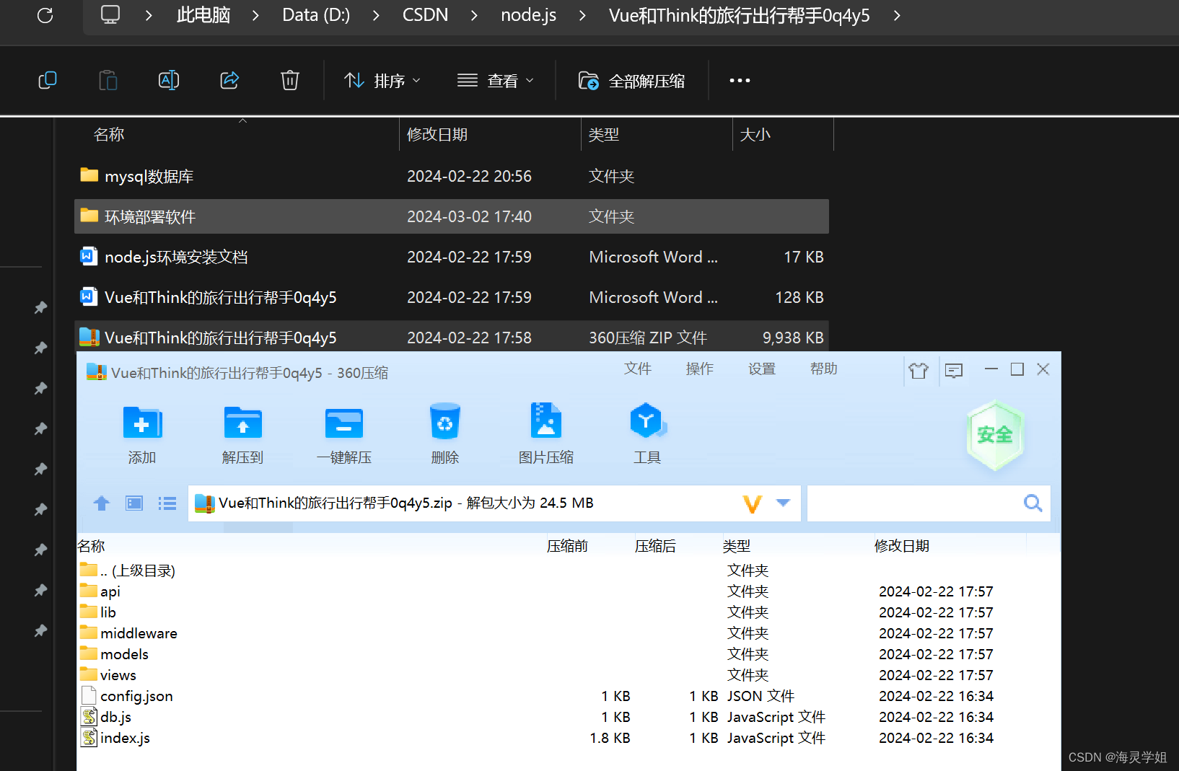Click the 工具 (Tools) icon in 360压缩
1179x771 pixels.
(x=647, y=431)
